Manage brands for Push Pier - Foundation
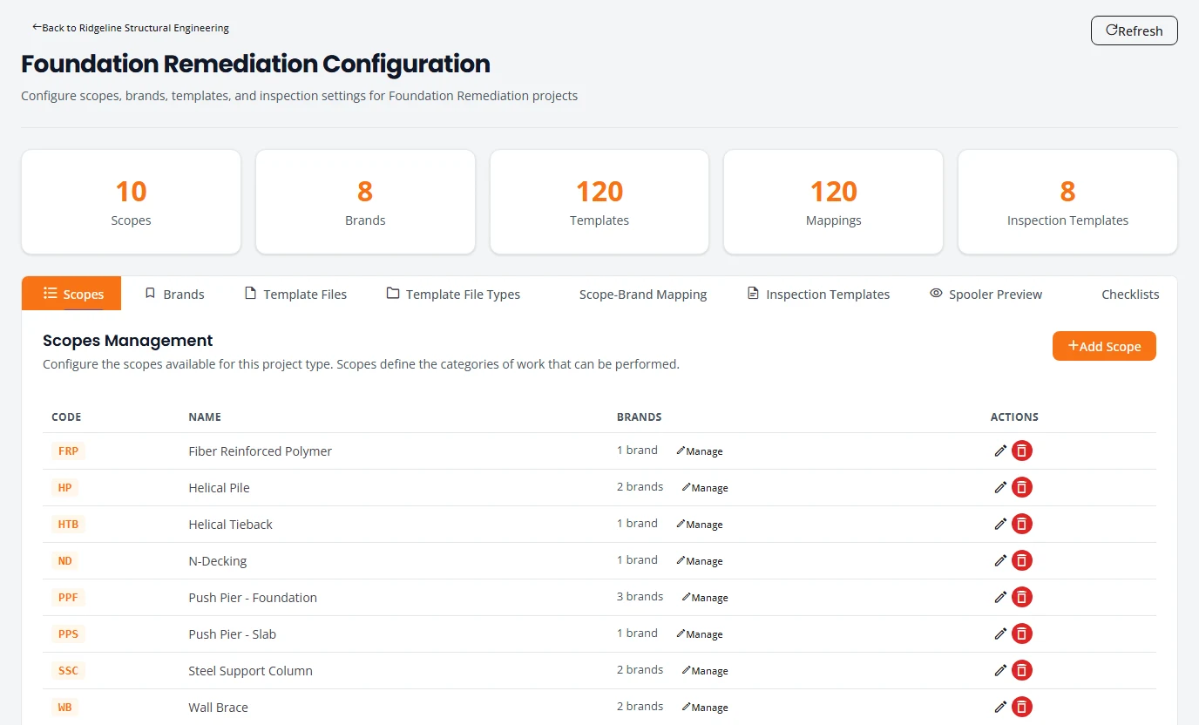 pos(705,598)
